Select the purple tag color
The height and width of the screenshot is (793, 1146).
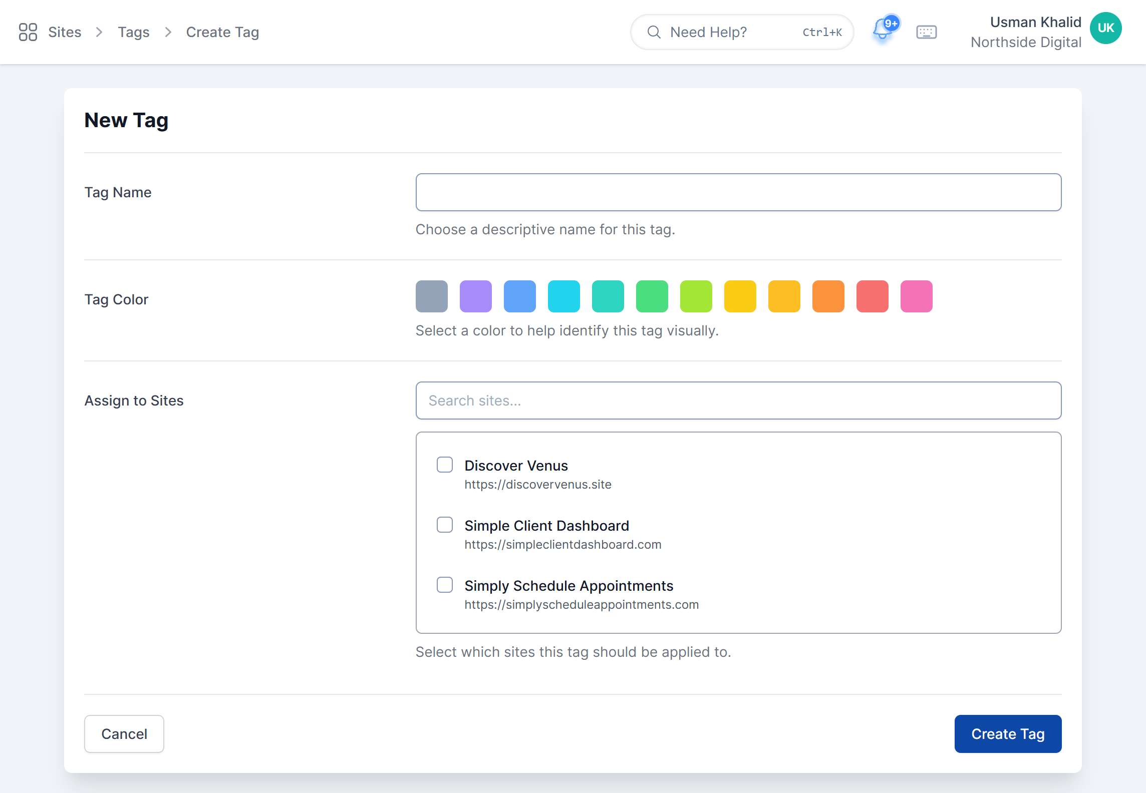point(476,296)
